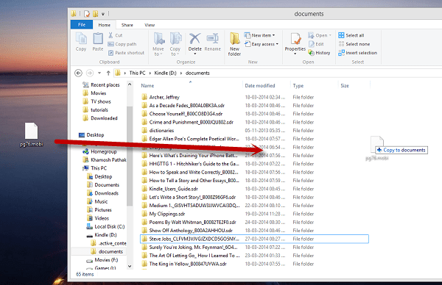Click the Properties icon
The image size is (442, 285).
(295, 39)
